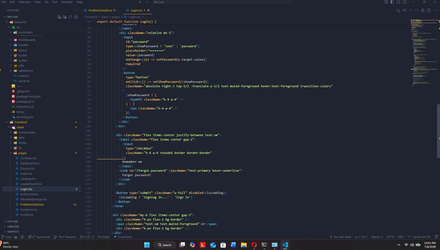Open the Opera browser from the taskbar
This screenshot has width=440, height=250.
[x=254, y=245]
